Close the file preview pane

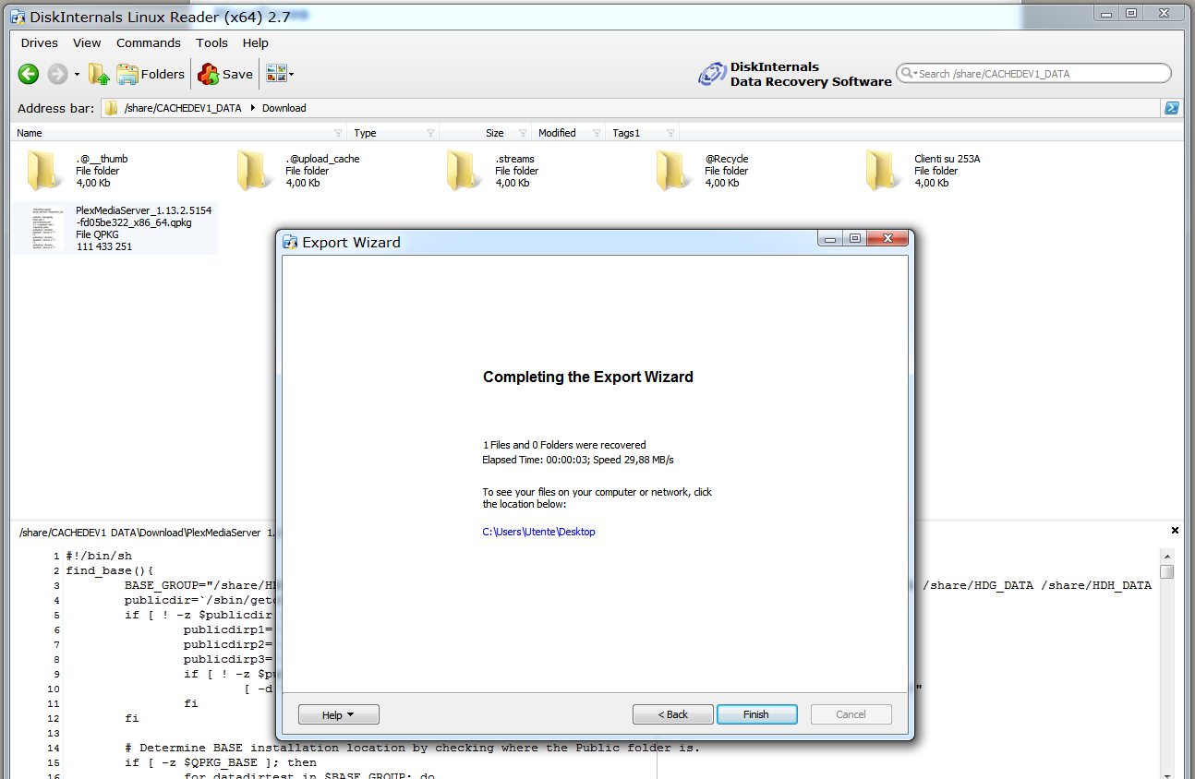pyautogui.click(x=1175, y=531)
